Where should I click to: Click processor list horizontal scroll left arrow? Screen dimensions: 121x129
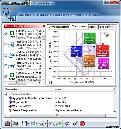click(x=6, y=83)
